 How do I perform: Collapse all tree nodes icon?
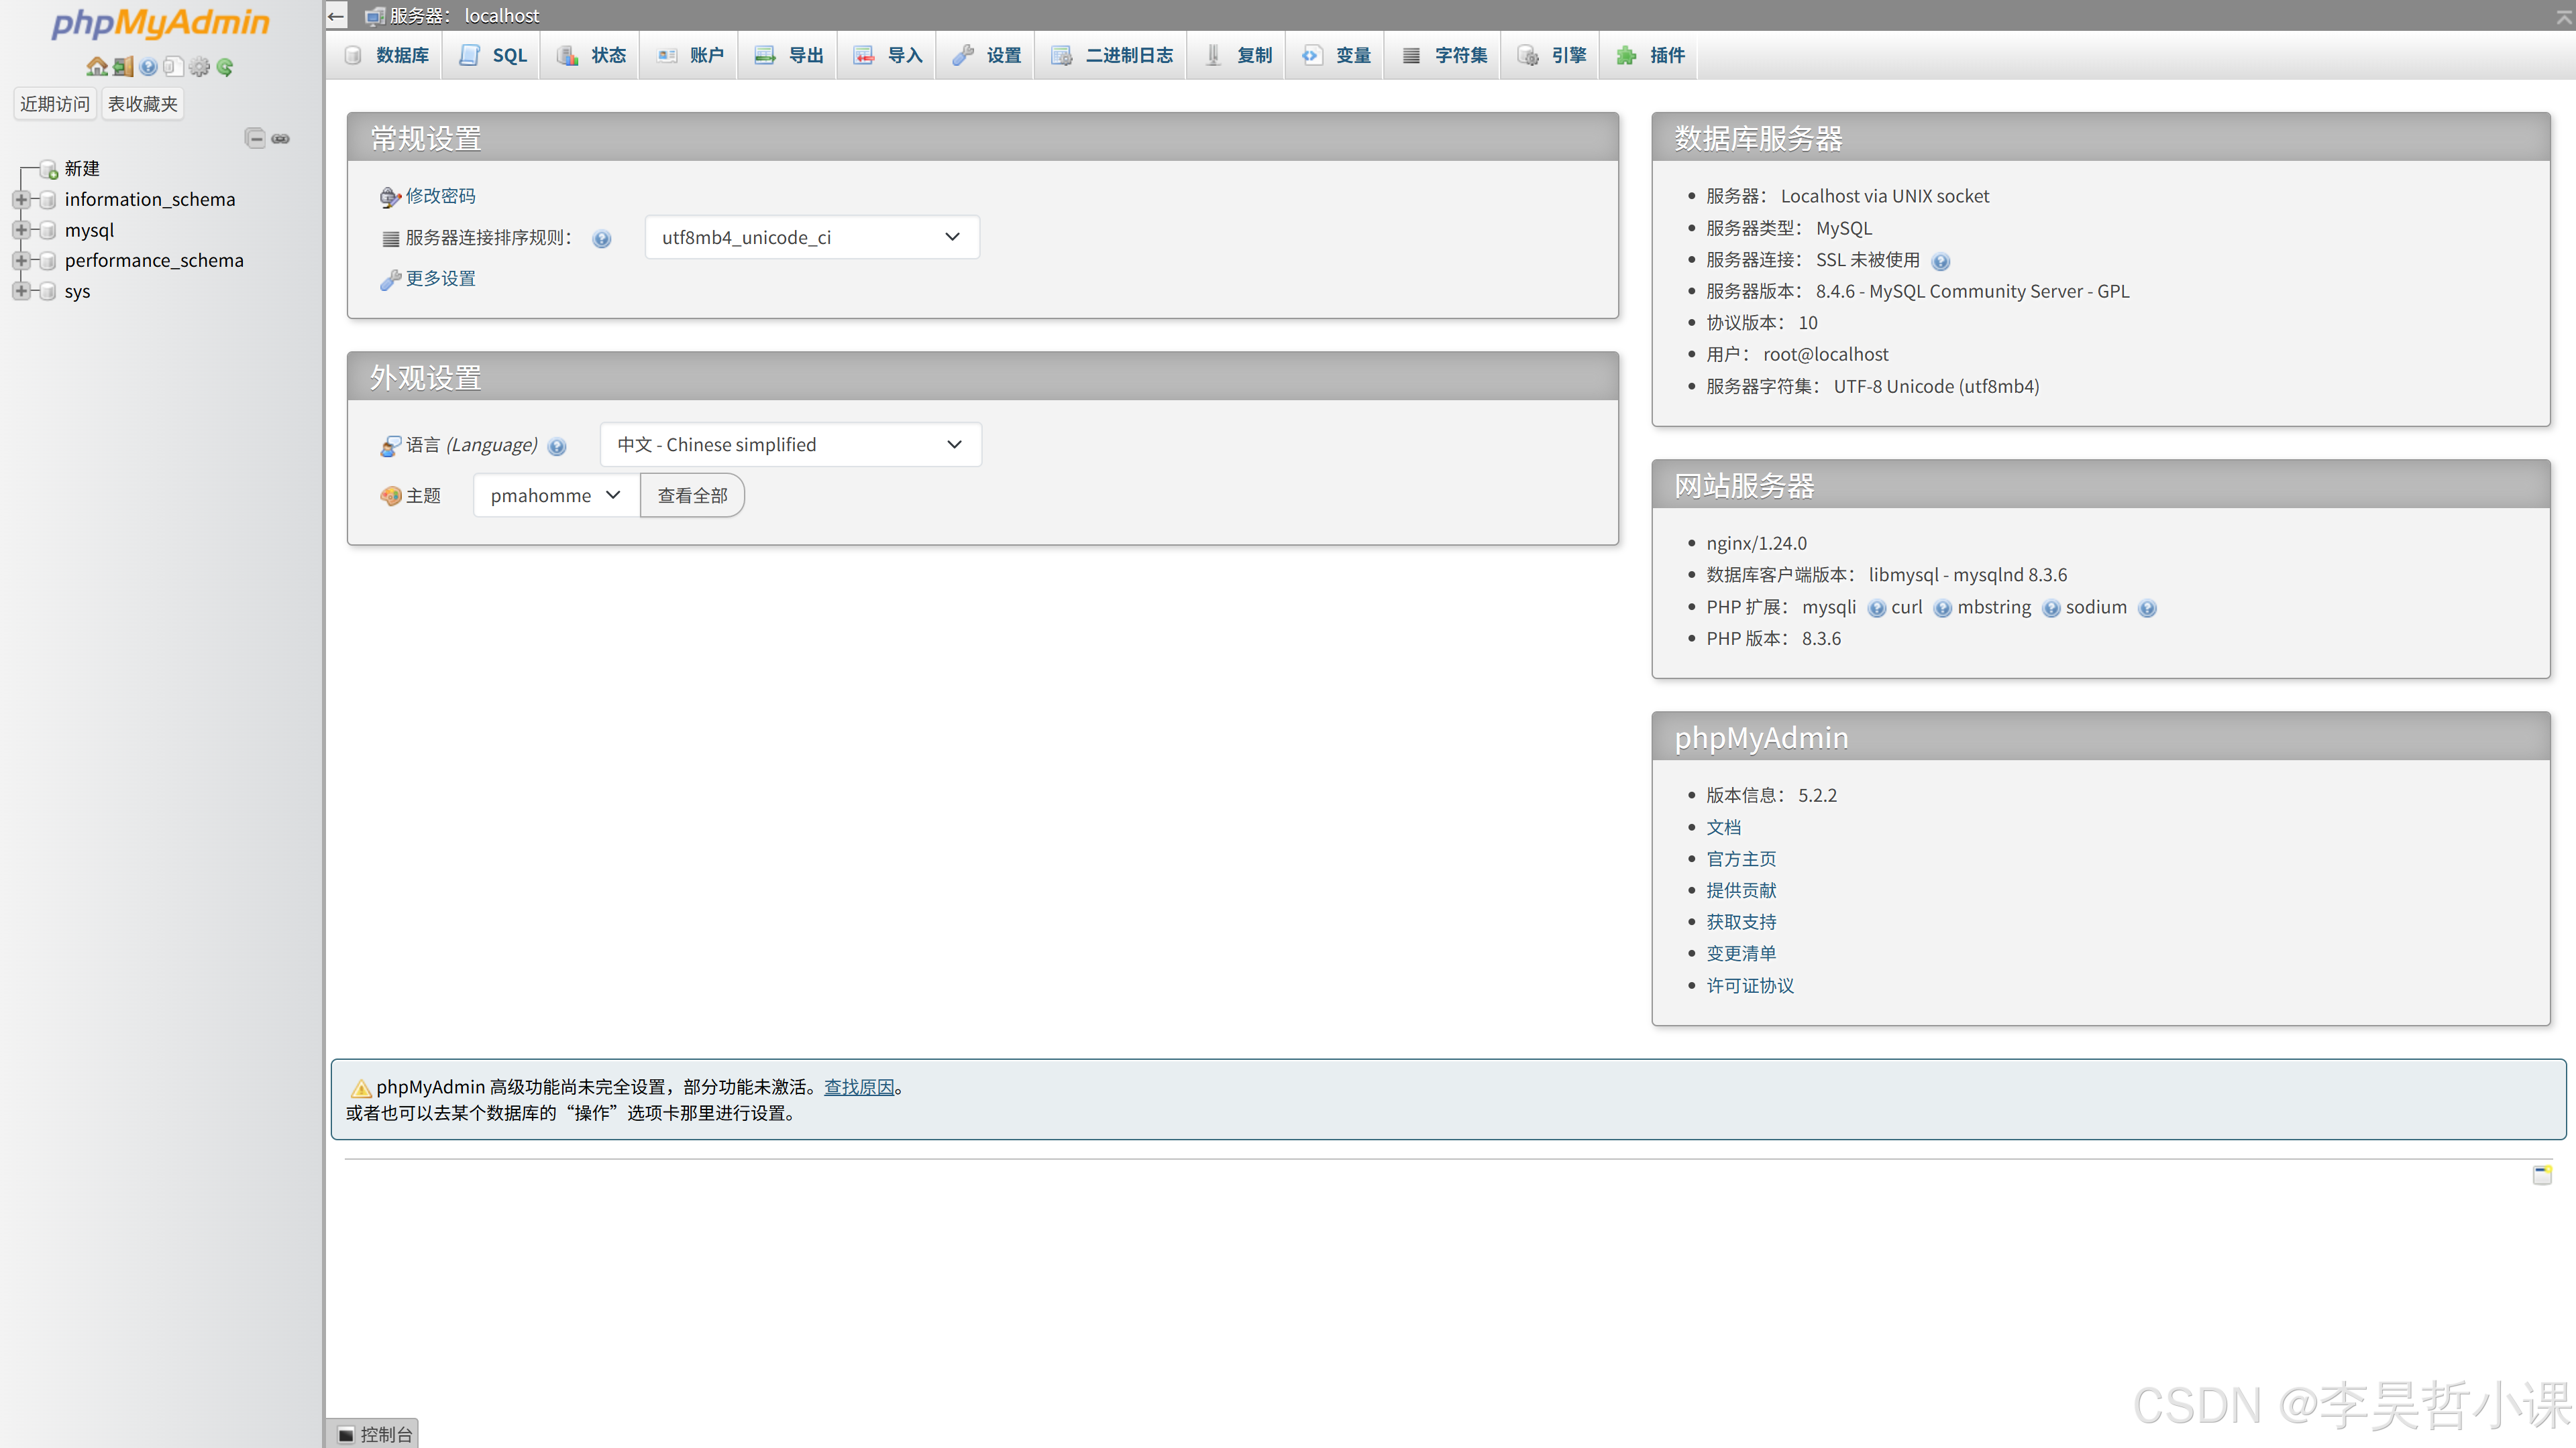(x=255, y=138)
